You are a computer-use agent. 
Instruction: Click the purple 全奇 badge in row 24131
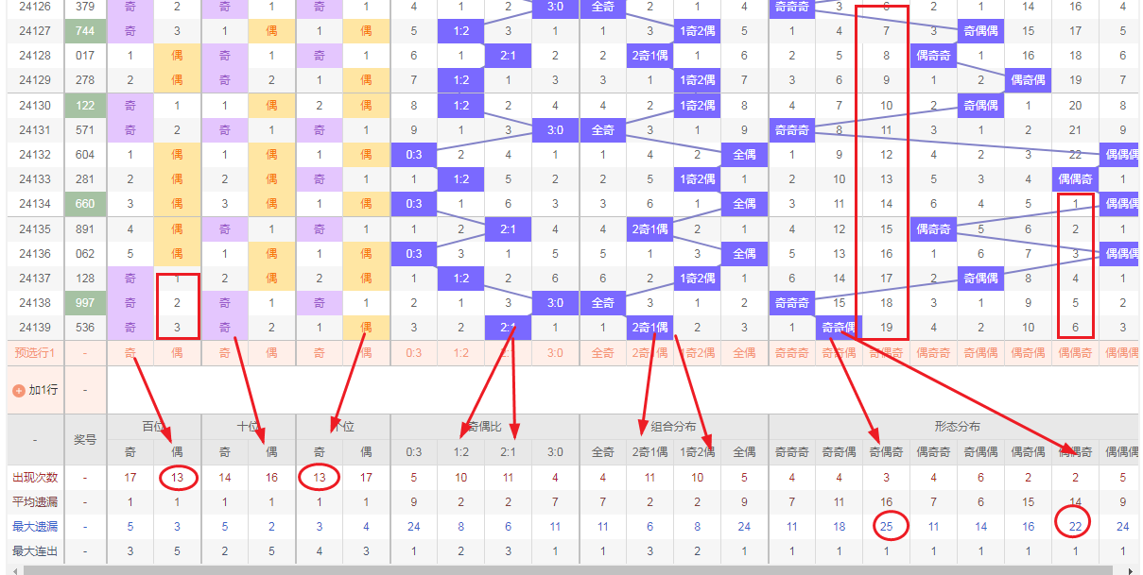[x=602, y=130]
